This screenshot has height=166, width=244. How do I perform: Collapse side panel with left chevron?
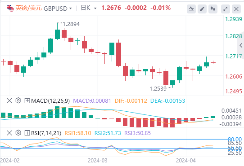241,45
